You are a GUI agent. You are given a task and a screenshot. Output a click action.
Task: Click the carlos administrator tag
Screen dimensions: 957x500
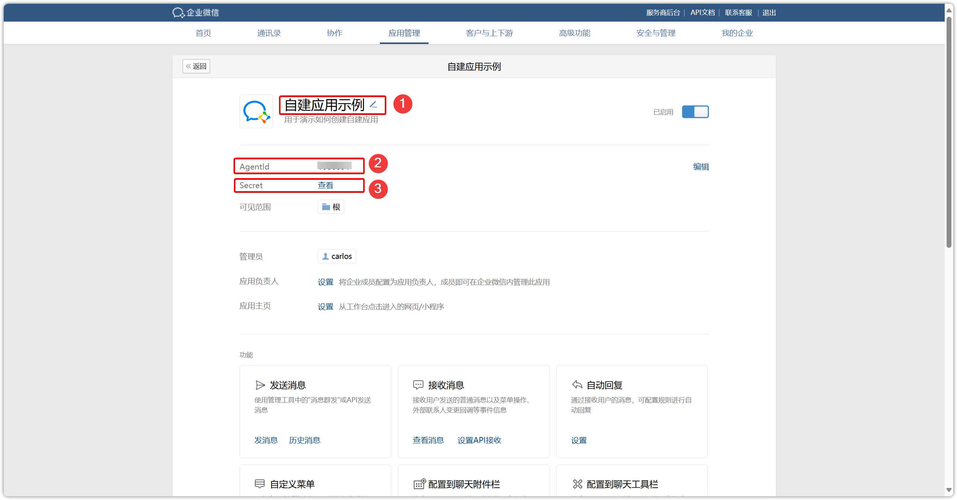(337, 256)
